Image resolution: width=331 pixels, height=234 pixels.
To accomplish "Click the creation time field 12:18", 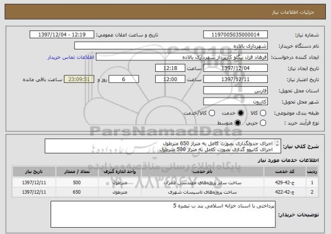I will click(x=170, y=68).
